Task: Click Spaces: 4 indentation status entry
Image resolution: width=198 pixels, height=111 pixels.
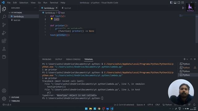Action: point(141,105)
